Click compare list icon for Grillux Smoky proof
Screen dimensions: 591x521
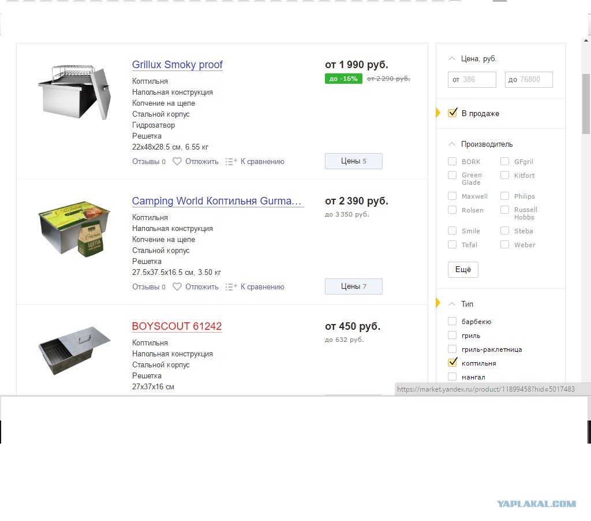231,162
